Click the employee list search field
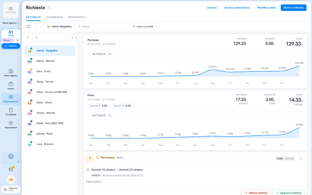The image size is (312, 195). point(50,38)
